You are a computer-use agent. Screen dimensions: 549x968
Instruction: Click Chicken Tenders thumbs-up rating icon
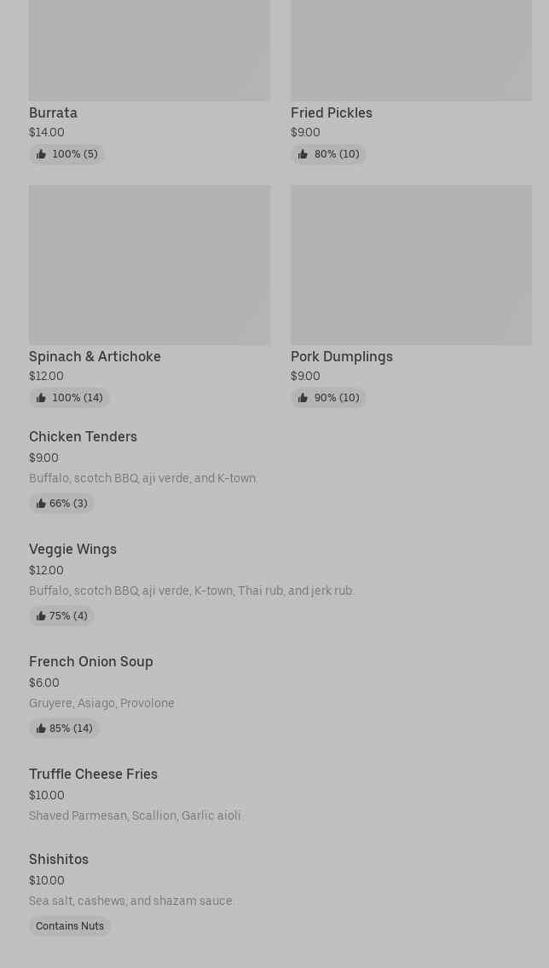(41, 504)
